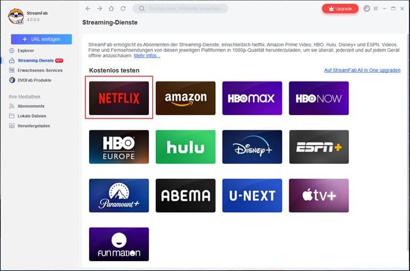Open the hamburger menu icon
The height and width of the screenshot is (271, 410).
pos(376,9)
